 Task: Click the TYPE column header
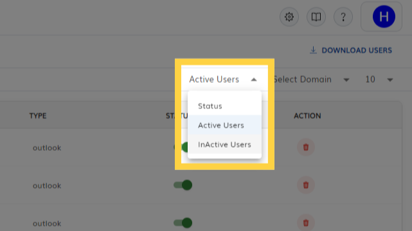(x=38, y=116)
